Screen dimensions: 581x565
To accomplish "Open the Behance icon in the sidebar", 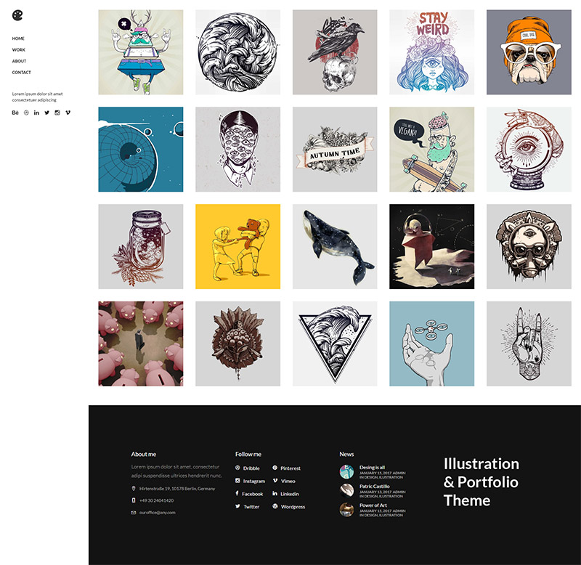I will (15, 113).
